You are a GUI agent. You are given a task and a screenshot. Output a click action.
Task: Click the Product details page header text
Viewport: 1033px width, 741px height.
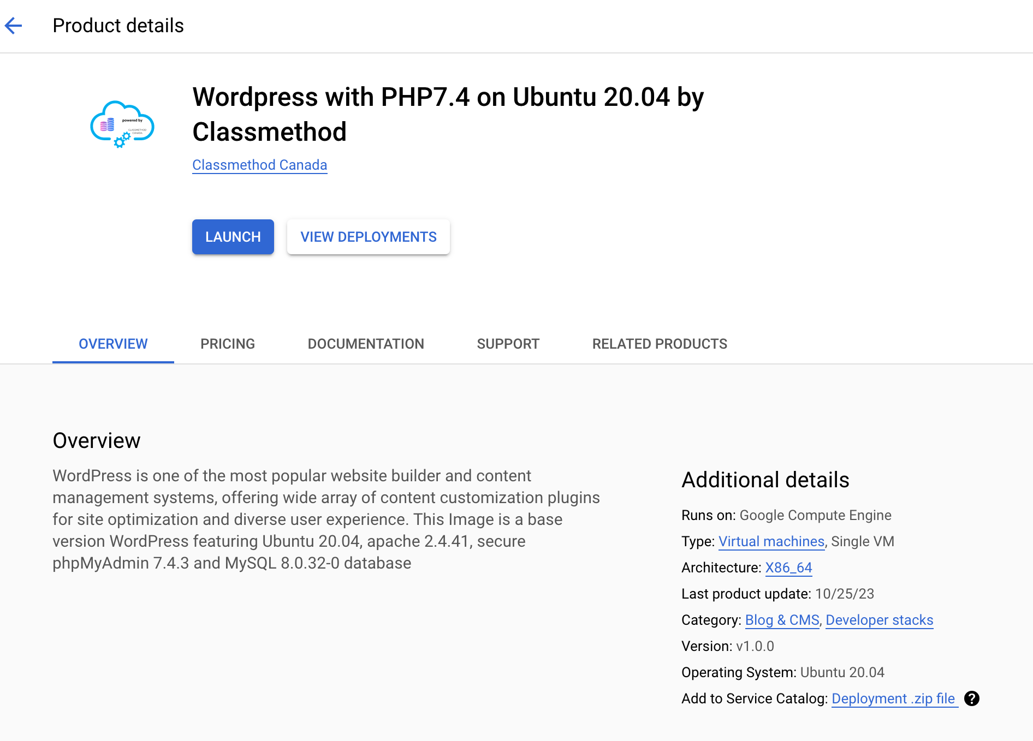click(118, 26)
